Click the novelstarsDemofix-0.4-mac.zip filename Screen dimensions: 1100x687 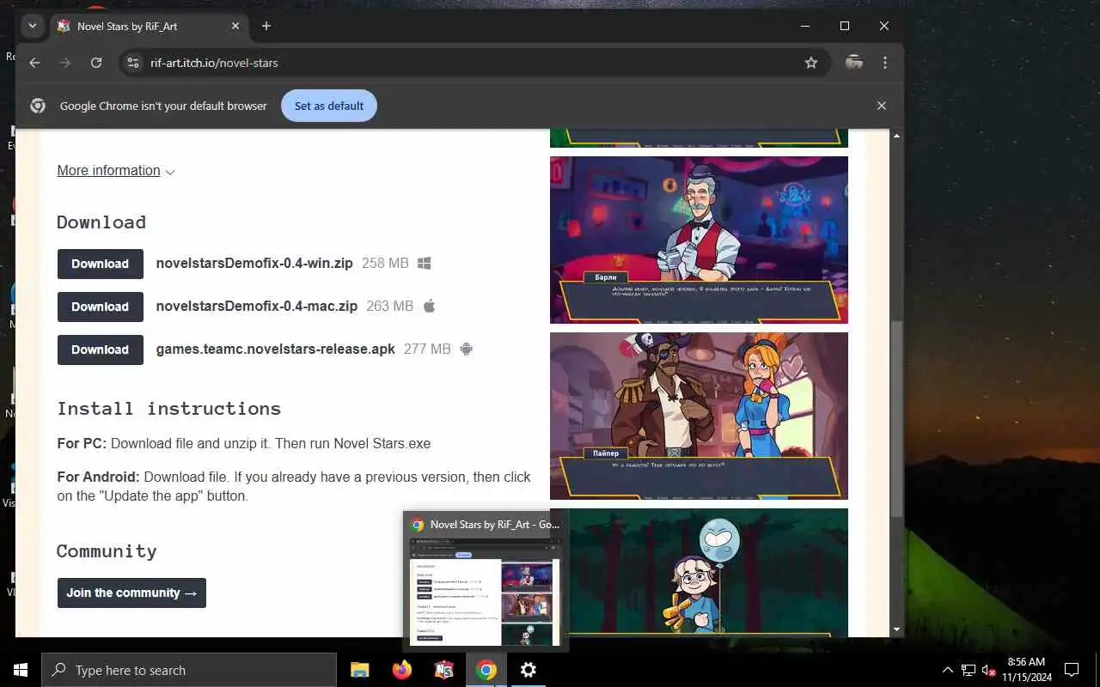click(257, 306)
